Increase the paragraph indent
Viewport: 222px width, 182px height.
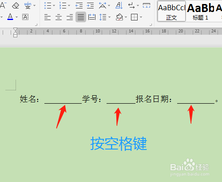[x=90, y=6]
